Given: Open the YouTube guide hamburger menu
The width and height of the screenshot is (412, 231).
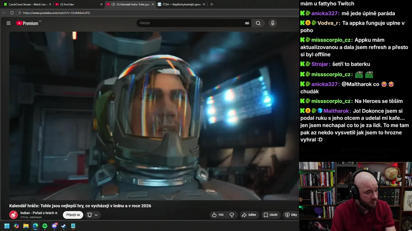Looking at the screenshot, I should click(9, 23).
